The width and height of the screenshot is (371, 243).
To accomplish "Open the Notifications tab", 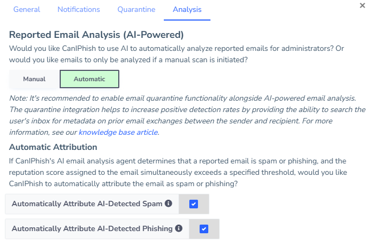I will (79, 9).
